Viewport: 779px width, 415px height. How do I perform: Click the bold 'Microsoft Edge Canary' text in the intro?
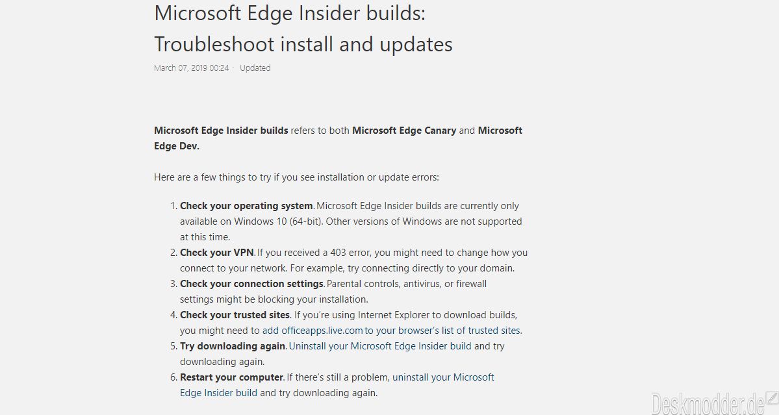[404, 131]
